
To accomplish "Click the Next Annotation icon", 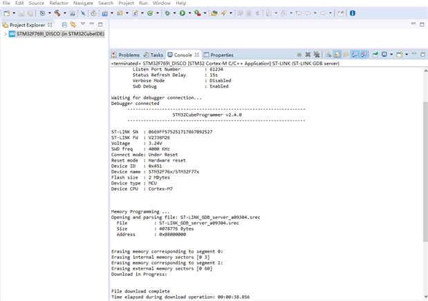I will point(269,13).
